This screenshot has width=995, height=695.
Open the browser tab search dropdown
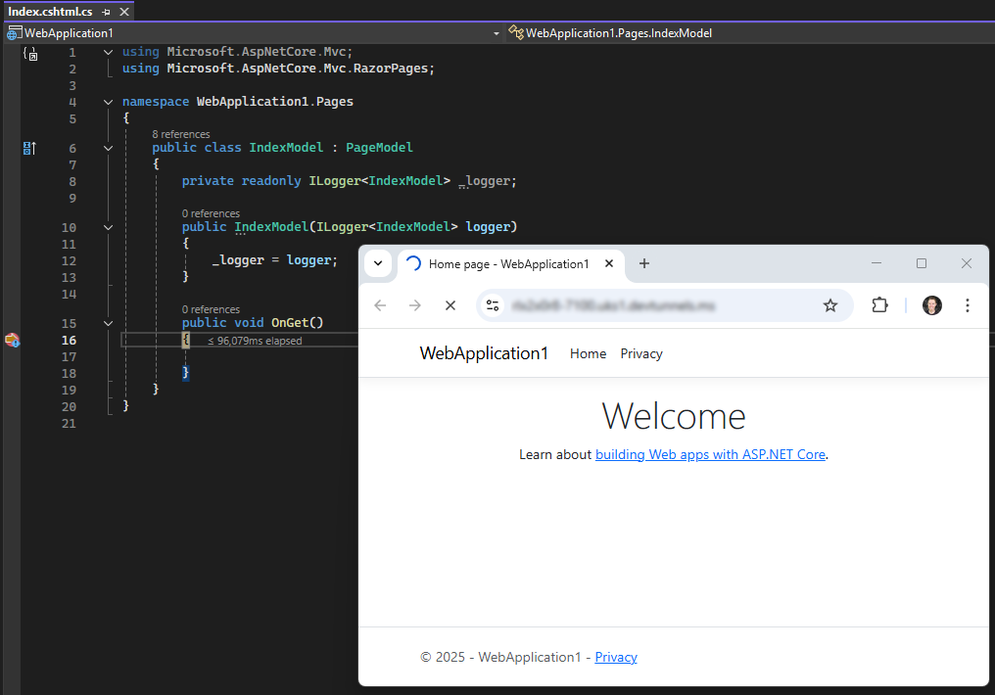click(x=378, y=263)
